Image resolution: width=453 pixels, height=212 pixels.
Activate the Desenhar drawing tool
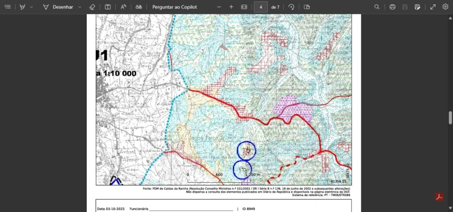coord(58,7)
